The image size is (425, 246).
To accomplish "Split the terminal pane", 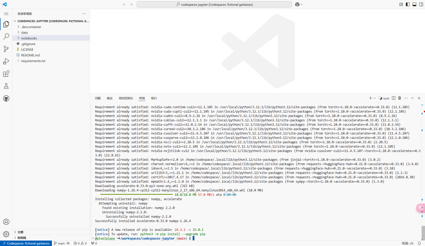I will 393,98.
